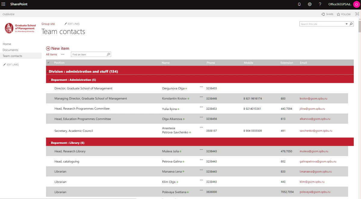Open the search scope dropdown arrow
The image size is (361, 199).
pos(347,24)
